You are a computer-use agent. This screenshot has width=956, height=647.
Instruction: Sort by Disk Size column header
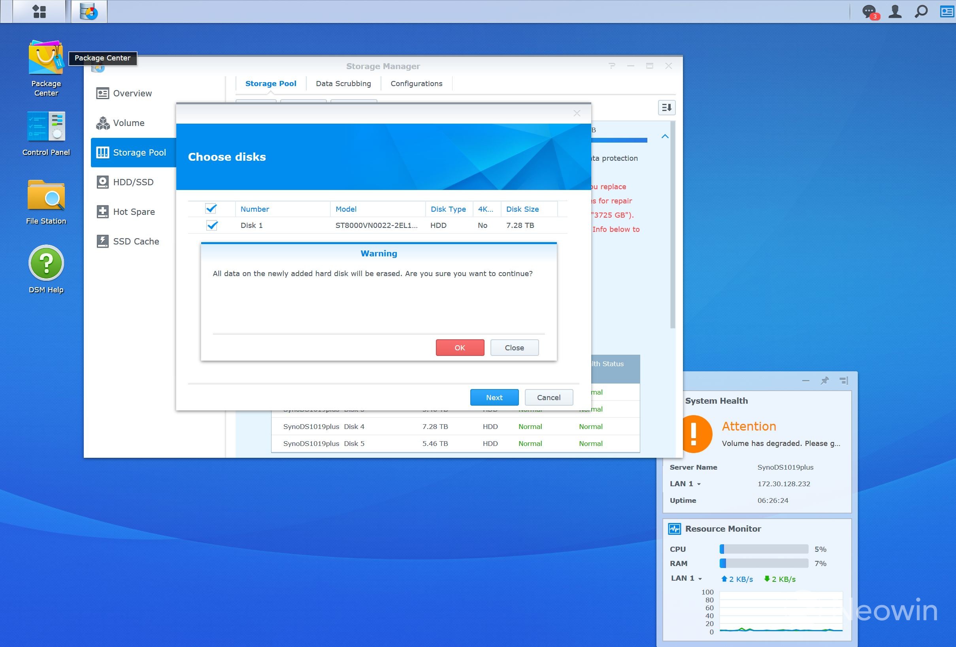(x=529, y=209)
